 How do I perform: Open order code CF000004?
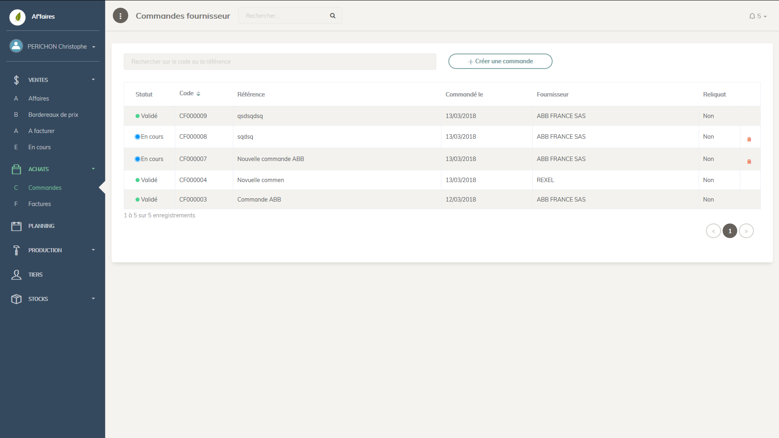click(x=193, y=180)
